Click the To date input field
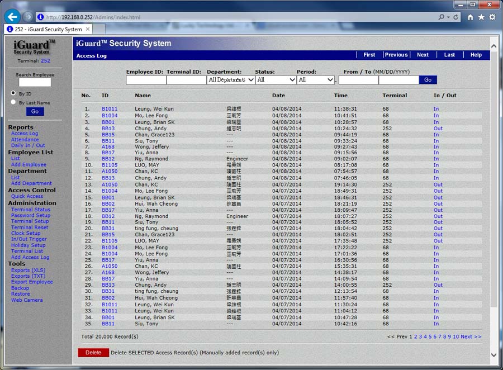 [398, 80]
